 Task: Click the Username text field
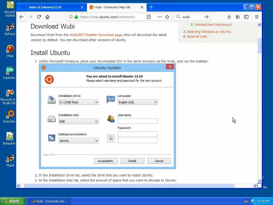[x=138, y=121]
